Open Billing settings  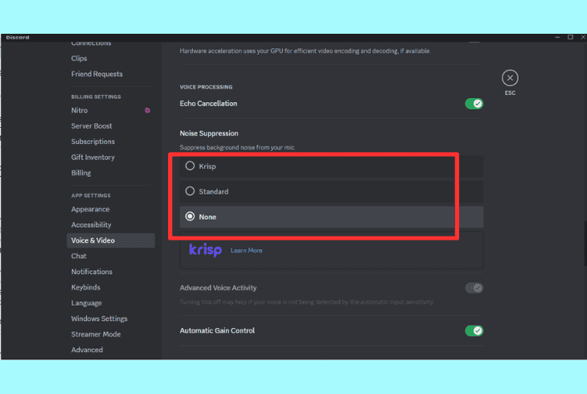click(81, 173)
